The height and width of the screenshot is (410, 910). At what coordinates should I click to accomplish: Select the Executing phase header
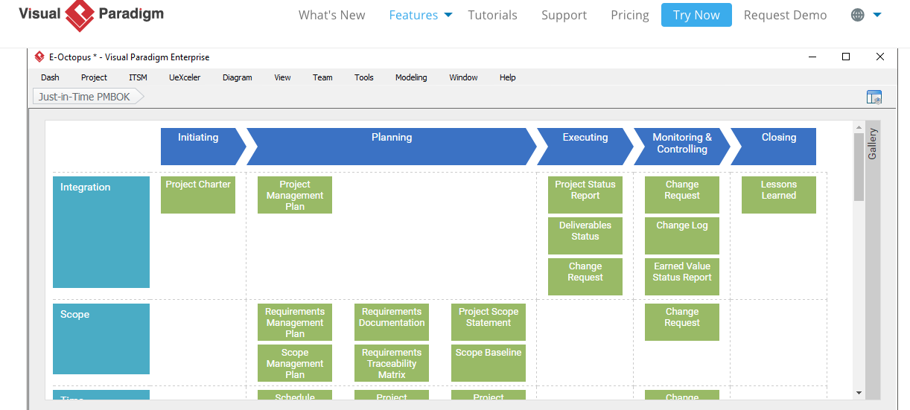click(x=585, y=147)
